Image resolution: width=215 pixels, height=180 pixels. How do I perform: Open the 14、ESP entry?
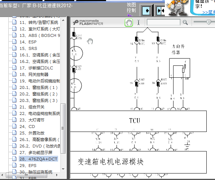point(28,42)
